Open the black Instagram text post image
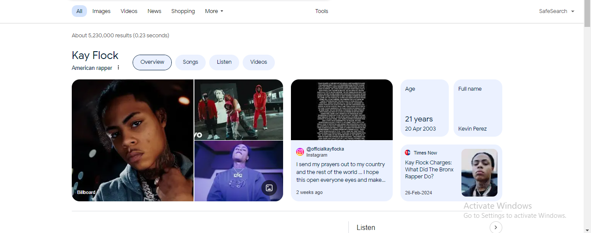The image size is (591, 233). pyautogui.click(x=342, y=110)
